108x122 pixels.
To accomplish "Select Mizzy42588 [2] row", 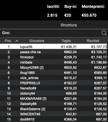I will click(x=53, y=68).
